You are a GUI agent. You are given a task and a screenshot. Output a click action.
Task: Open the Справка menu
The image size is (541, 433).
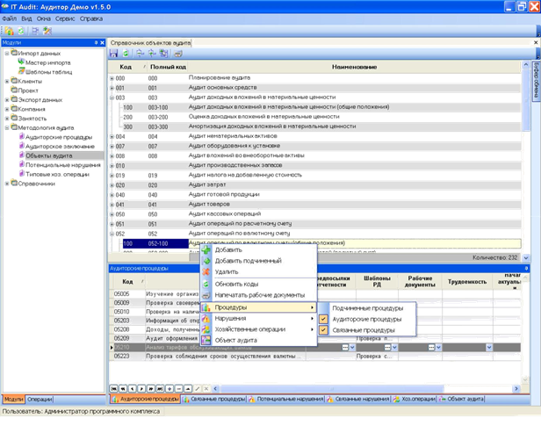pos(91,18)
